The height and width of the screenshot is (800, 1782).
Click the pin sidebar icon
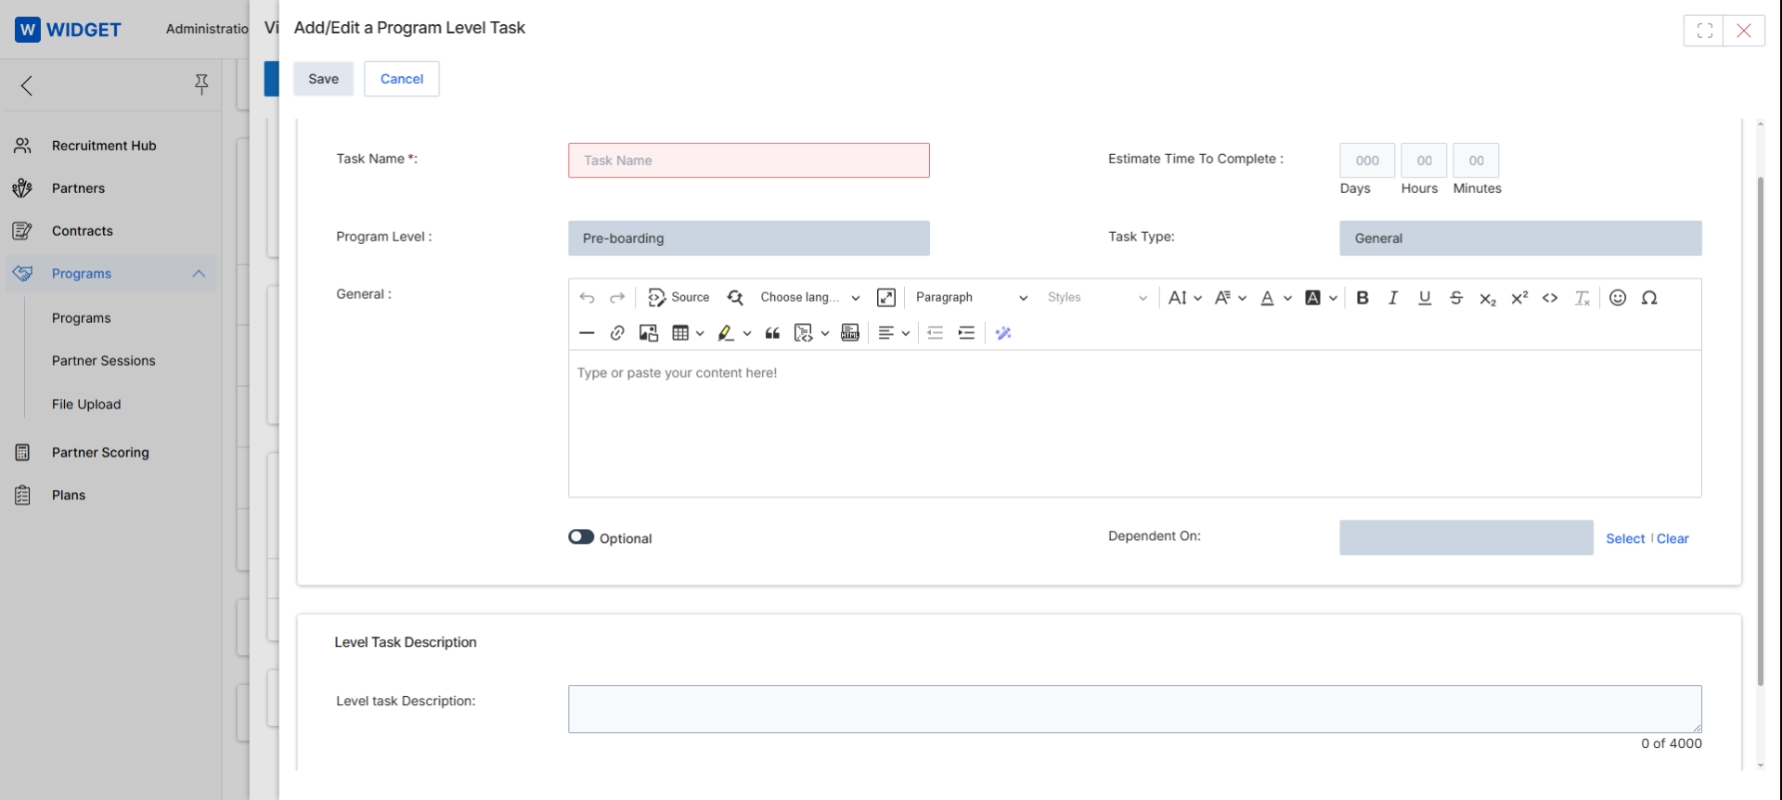point(201,85)
